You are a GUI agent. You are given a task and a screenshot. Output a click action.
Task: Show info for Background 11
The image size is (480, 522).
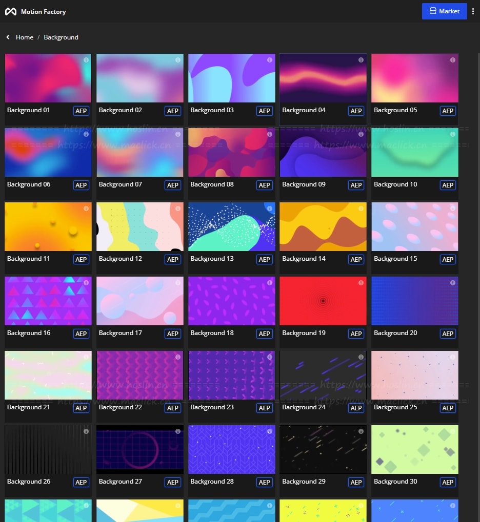pyautogui.click(x=86, y=208)
